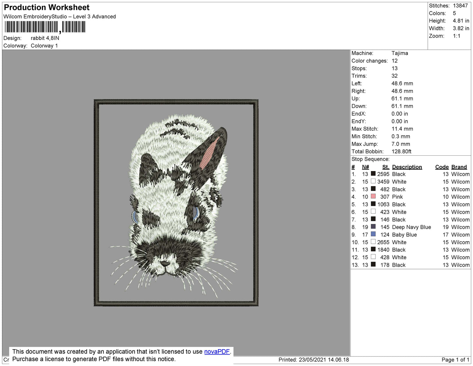Click stitch count 423 in stop 6

click(385, 212)
